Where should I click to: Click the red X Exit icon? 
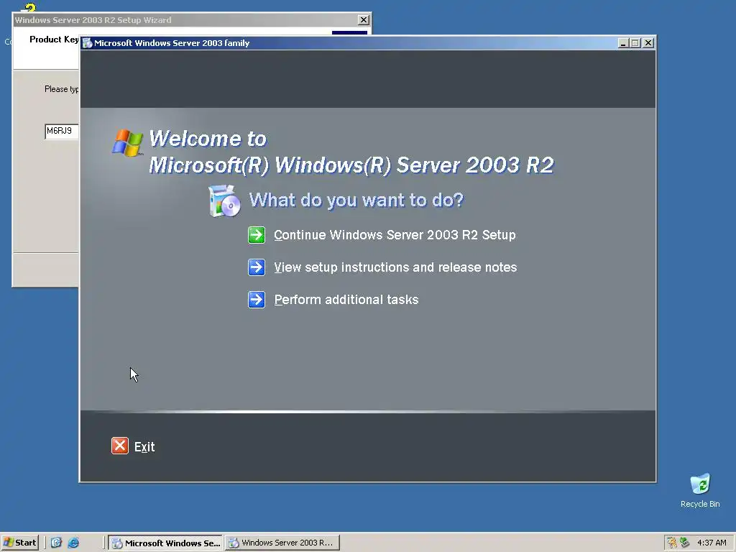[x=120, y=446]
